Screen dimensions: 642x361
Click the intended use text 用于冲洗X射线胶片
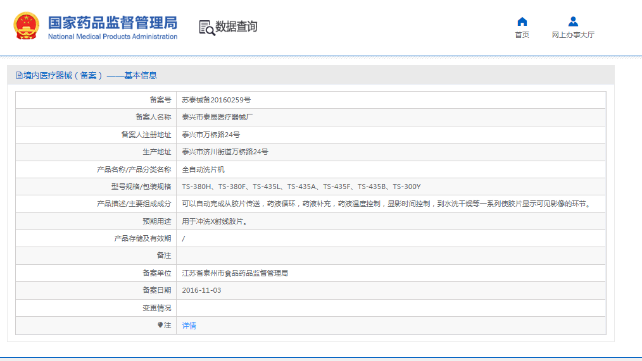coord(214,221)
